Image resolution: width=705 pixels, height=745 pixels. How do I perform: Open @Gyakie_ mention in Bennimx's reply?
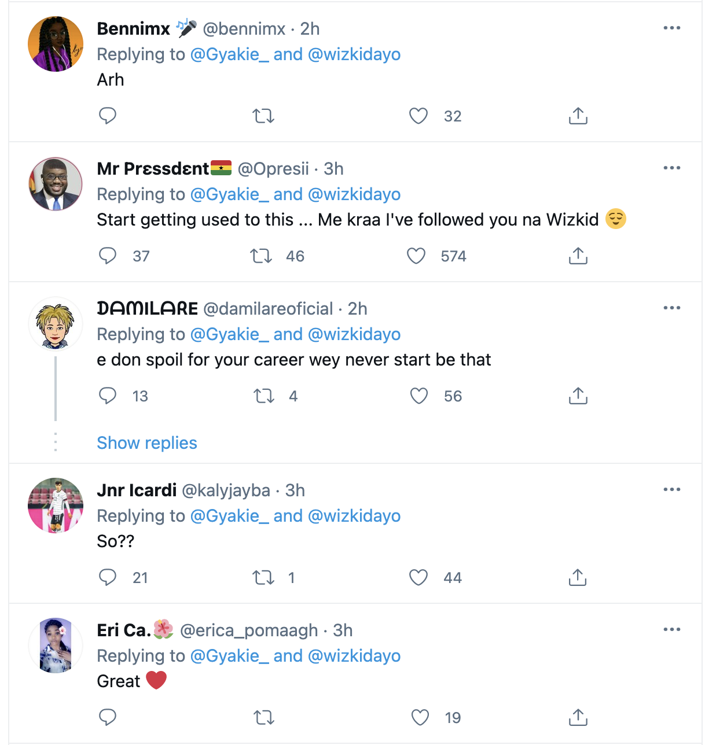[229, 54]
